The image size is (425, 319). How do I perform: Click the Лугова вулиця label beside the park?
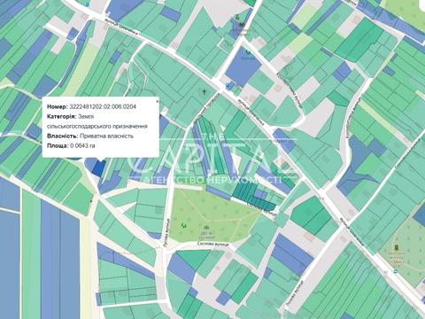[x=166, y=232]
